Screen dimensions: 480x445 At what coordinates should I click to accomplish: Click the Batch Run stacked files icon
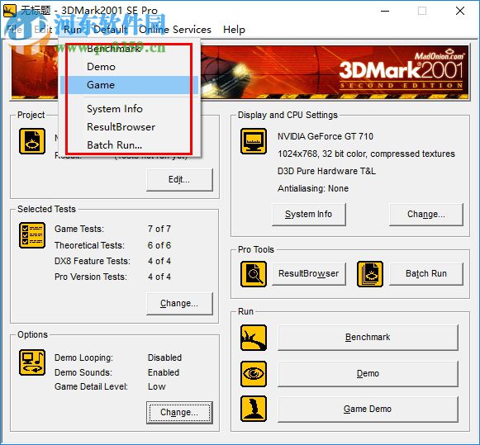pos(370,274)
